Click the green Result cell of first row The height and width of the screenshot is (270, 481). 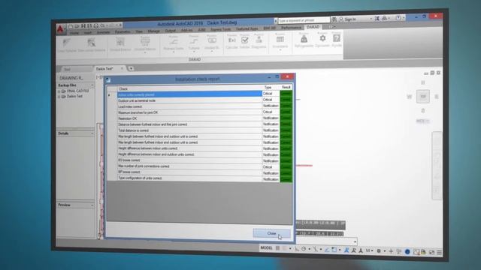click(286, 93)
